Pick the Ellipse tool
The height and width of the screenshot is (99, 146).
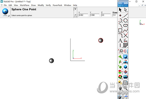click(x=126, y=25)
